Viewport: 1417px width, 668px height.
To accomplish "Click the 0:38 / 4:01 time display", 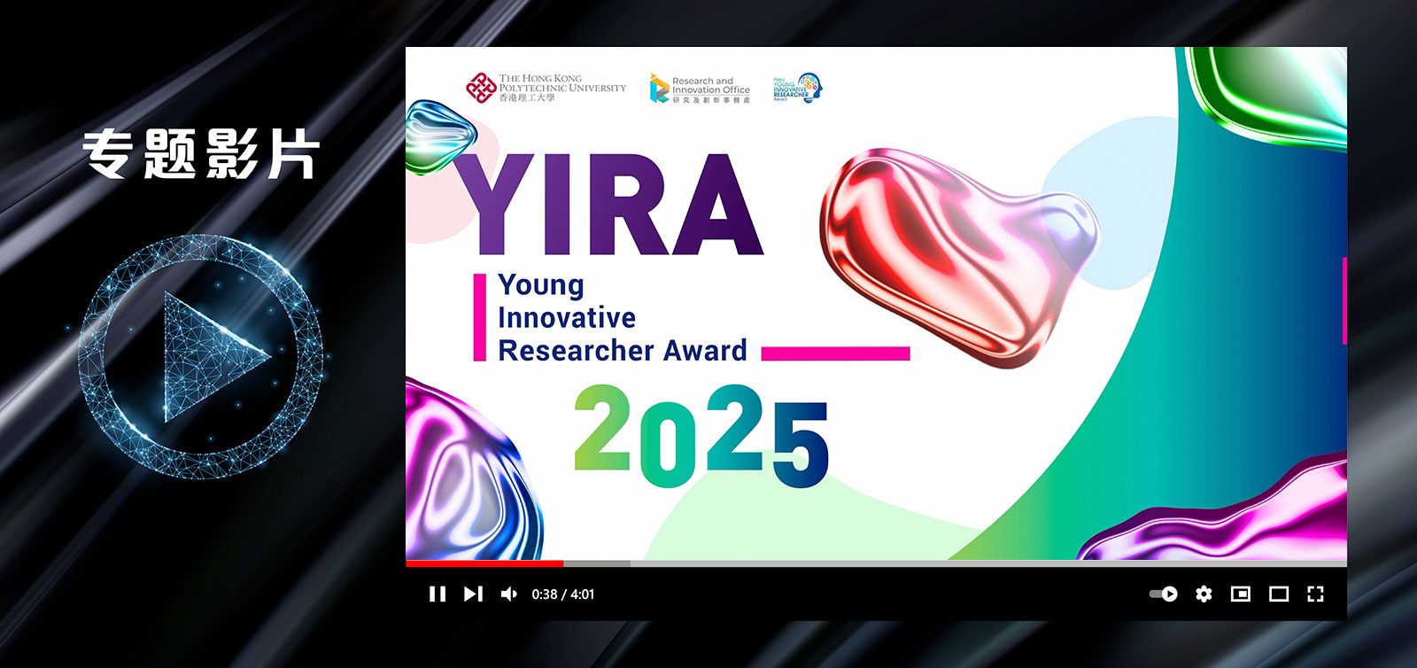I will click(x=563, y=594).
